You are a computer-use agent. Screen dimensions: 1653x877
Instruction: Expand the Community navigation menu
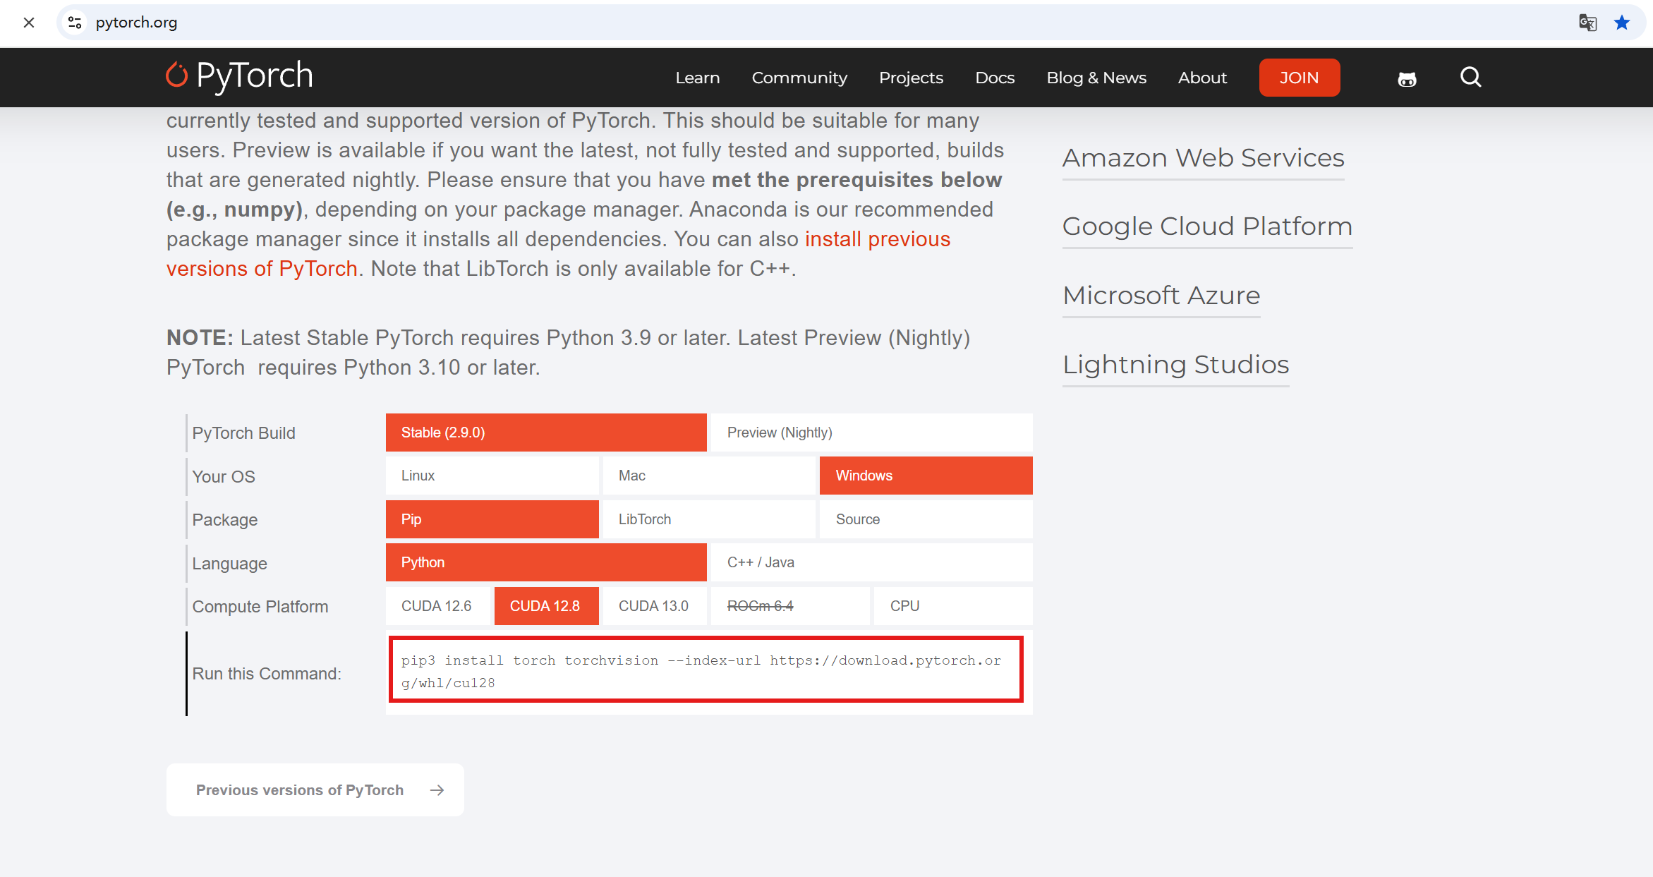point(799,78)
